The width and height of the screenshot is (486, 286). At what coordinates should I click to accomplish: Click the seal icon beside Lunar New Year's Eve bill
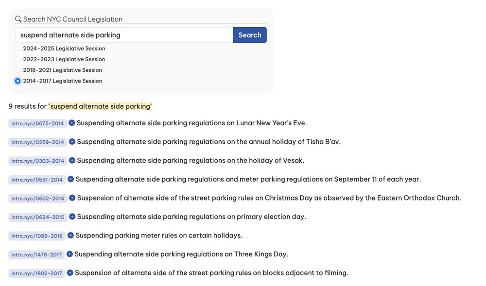coord(71,123)
